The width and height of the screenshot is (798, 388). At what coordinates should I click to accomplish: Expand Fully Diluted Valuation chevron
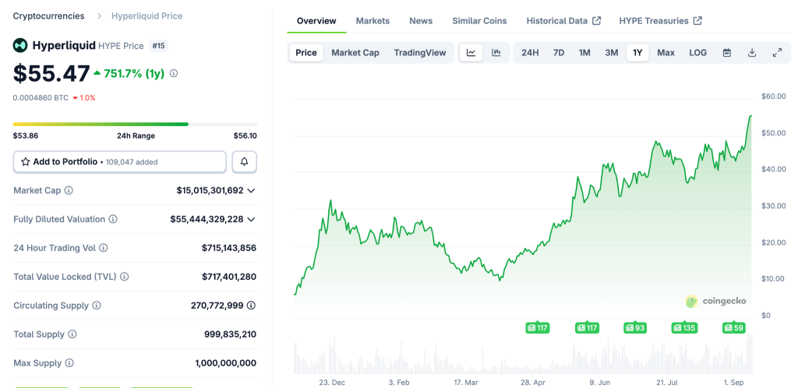(x=251, y=219)
